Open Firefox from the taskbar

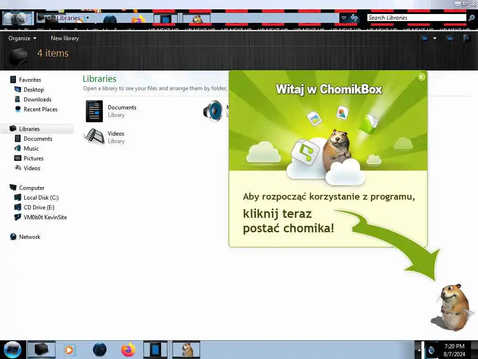128,350
